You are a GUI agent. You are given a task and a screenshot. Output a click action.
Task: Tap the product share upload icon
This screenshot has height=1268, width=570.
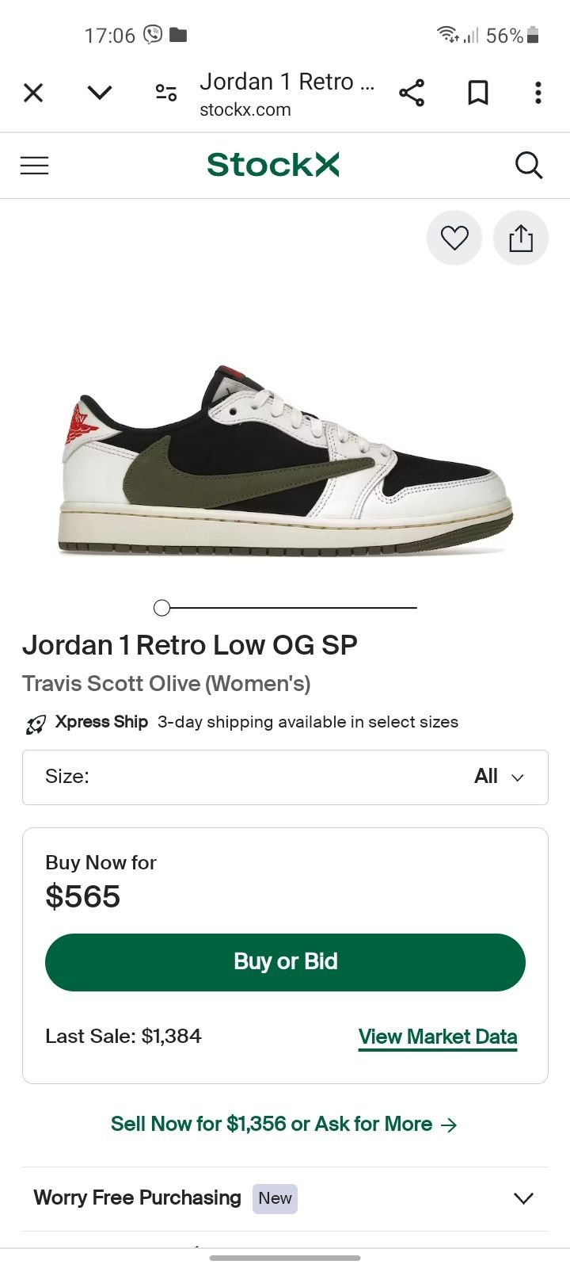coord(521,238)
